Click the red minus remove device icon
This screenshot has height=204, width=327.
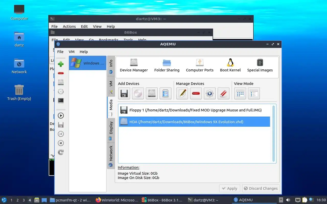click(196, 93)
